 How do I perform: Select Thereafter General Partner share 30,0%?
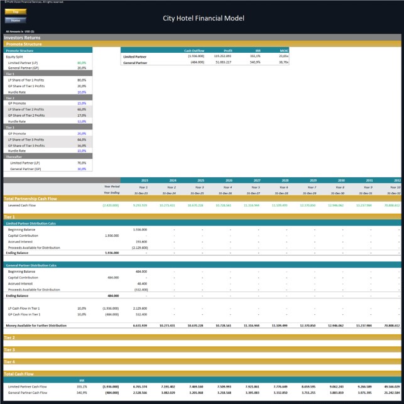[x=82, y=169]
